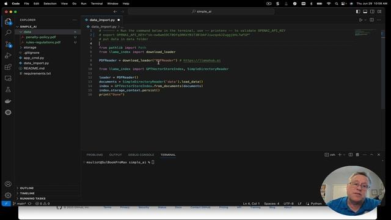This screenshot has width=391, height=220.
Task: Add a new terminal with plus icon
Action: [340, 155]
